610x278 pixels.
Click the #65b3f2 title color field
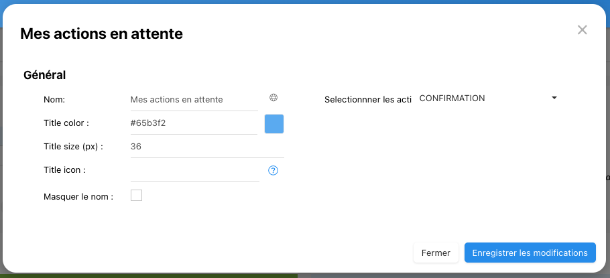tap(194, 123)
